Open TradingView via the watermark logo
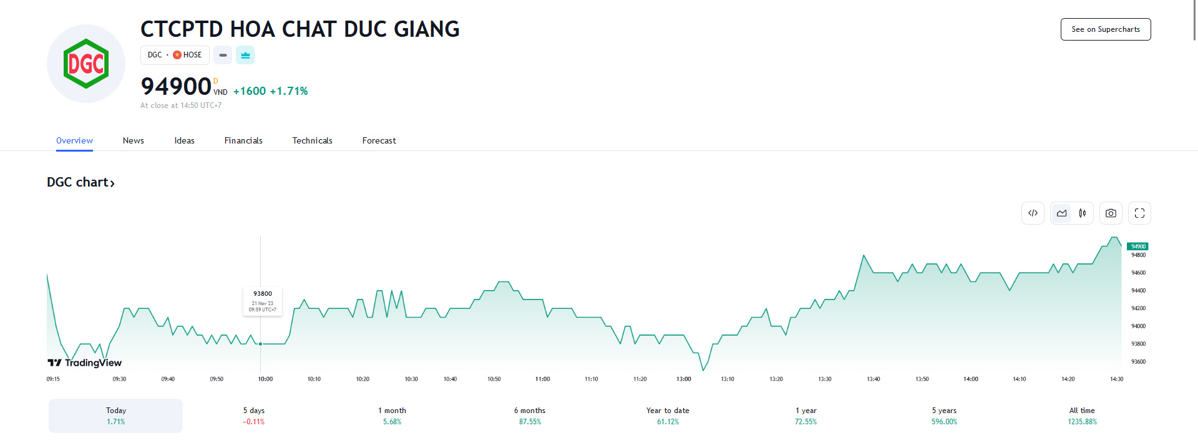 pyautogui.click(x=84, y=363)
